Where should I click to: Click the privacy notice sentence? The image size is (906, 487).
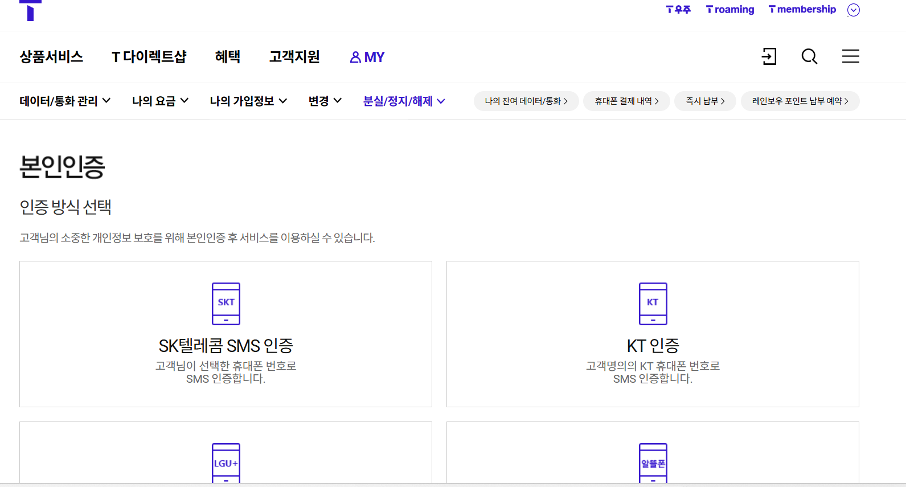[x=197, y=238]
